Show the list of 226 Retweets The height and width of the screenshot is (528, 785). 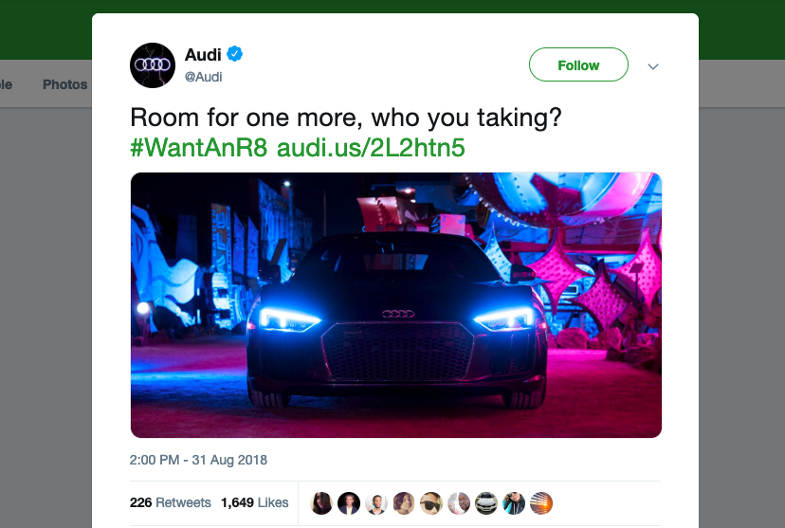click(x=171, y=502)
